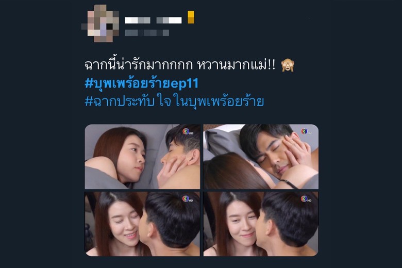Click the tweet text ฉากนี้น่ารักมากกกก
Screen dimensions: 402x268
139,65
